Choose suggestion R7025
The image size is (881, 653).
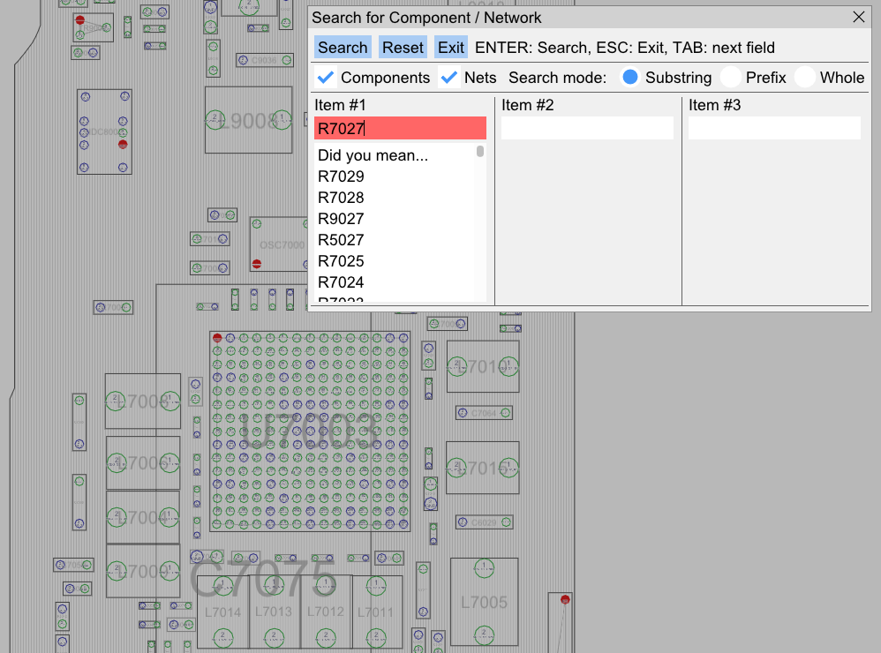(x=341, y=261)
